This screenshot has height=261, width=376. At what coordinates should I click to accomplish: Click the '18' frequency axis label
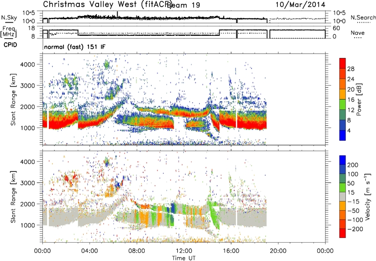pyautogui.click(x=31, y=28)
